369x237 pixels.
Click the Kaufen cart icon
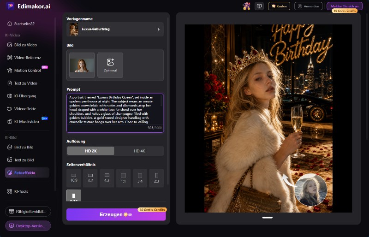click(x=274, y=6)
